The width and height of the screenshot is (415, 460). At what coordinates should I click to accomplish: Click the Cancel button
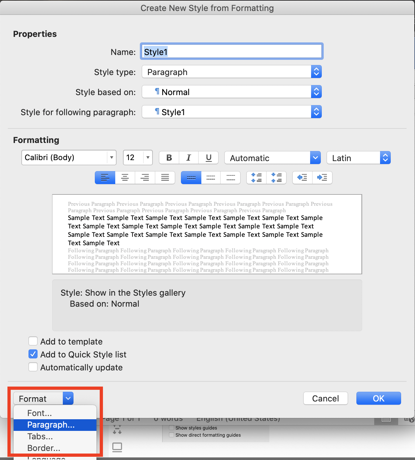(x=326, y=399)
